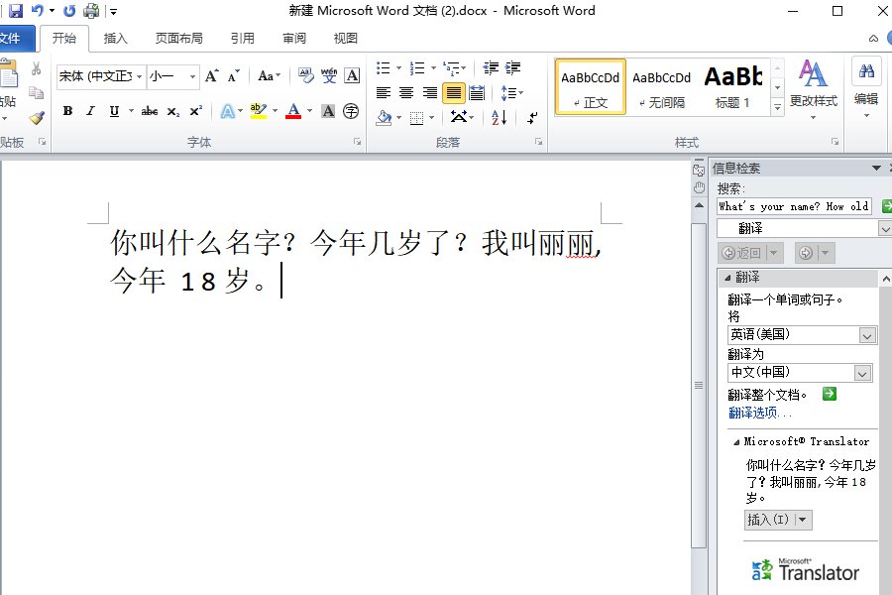Select the Italic formatting icon
The width and height of the screenshot is (892, 595).
pyautogui.click(x=90, y=110)
